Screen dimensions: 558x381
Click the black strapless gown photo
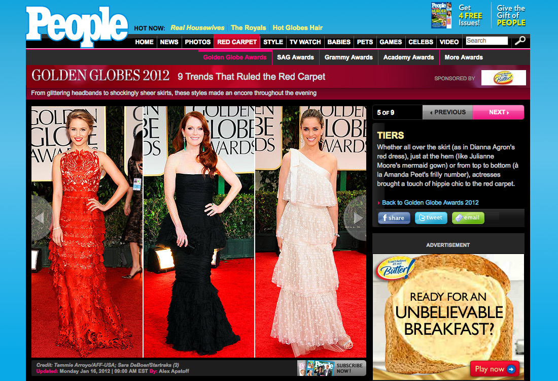pos(199,232)
